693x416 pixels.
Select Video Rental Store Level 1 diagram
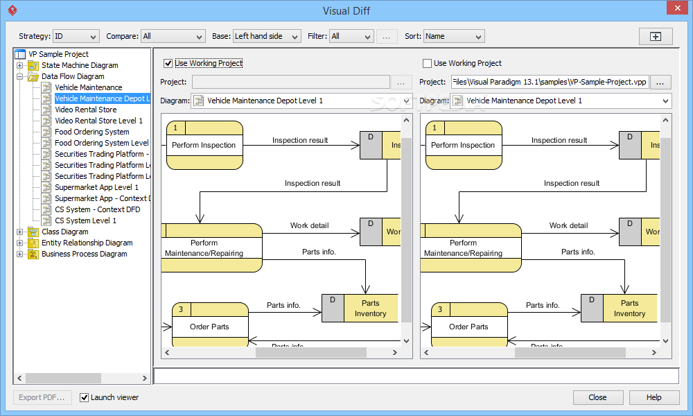pyautogui.click(x=98, y=121)
